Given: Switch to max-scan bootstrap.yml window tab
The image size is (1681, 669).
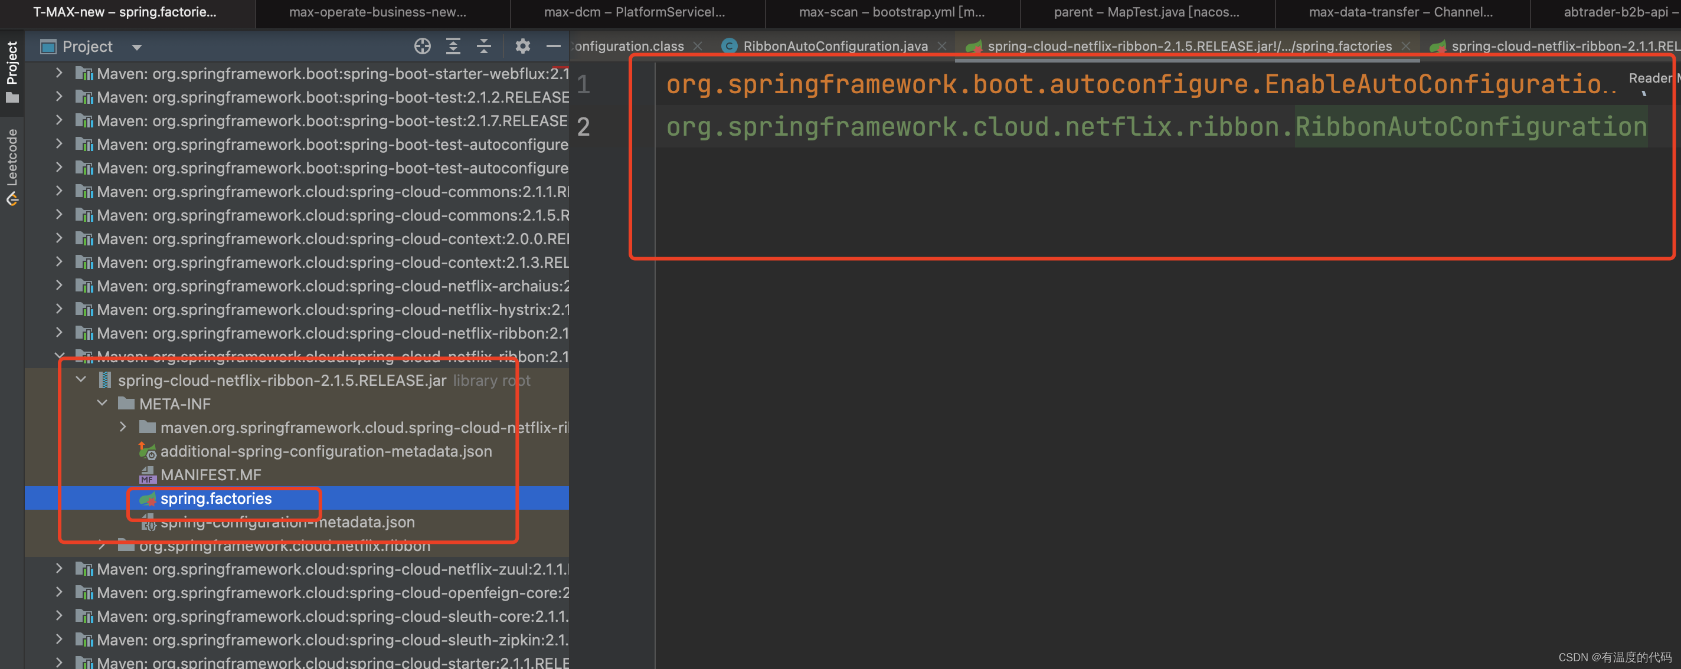Looking at the screenshot, I should tap(891, 12).
